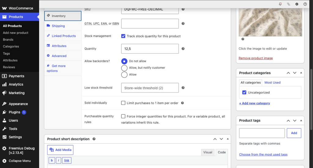Click the + Add new category link

(x=255, y=103)
